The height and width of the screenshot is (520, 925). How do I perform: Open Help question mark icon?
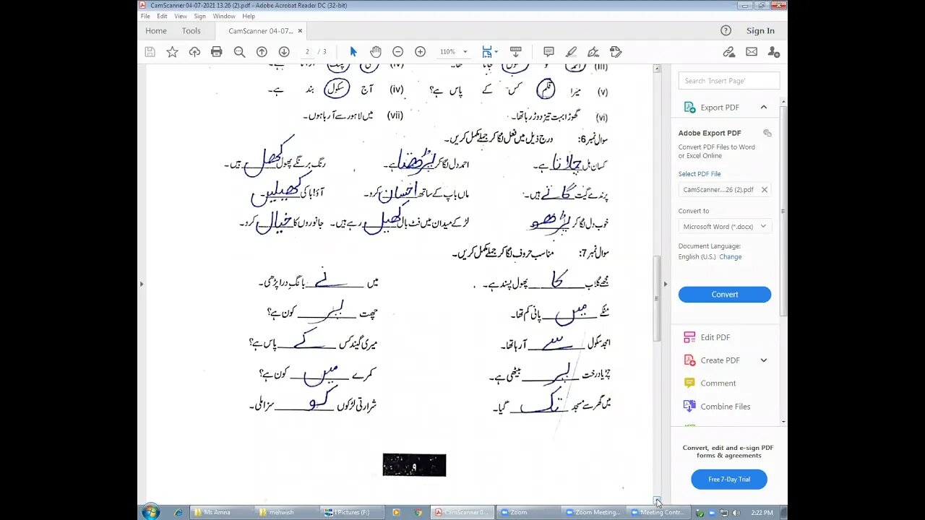(726, 30)
